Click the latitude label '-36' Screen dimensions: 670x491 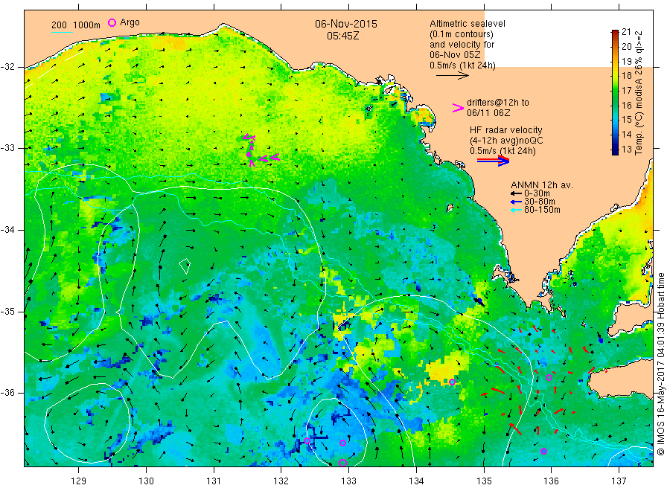[7, 393]
